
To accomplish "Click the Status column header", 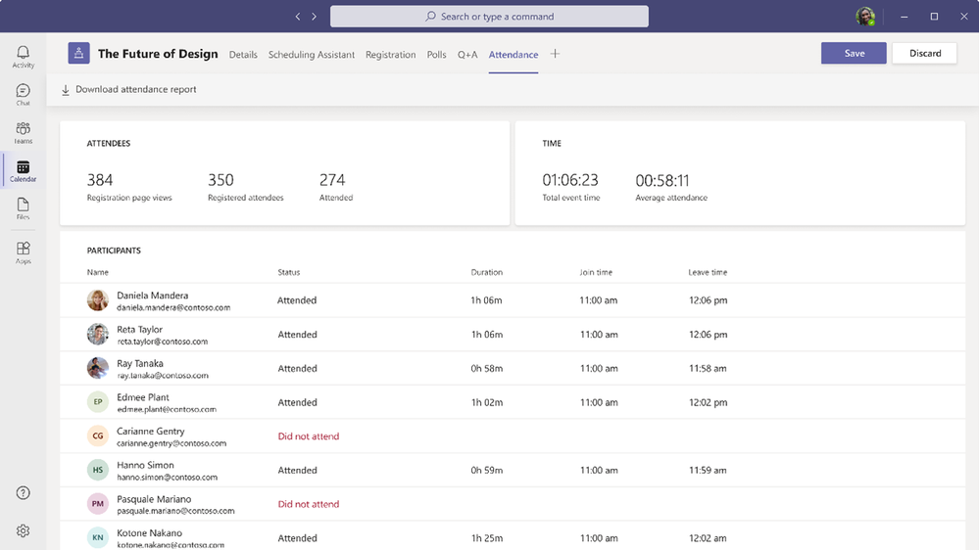I will tap(288, 272).
